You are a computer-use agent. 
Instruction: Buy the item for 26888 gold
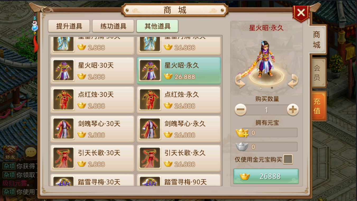tap(266, 176)
